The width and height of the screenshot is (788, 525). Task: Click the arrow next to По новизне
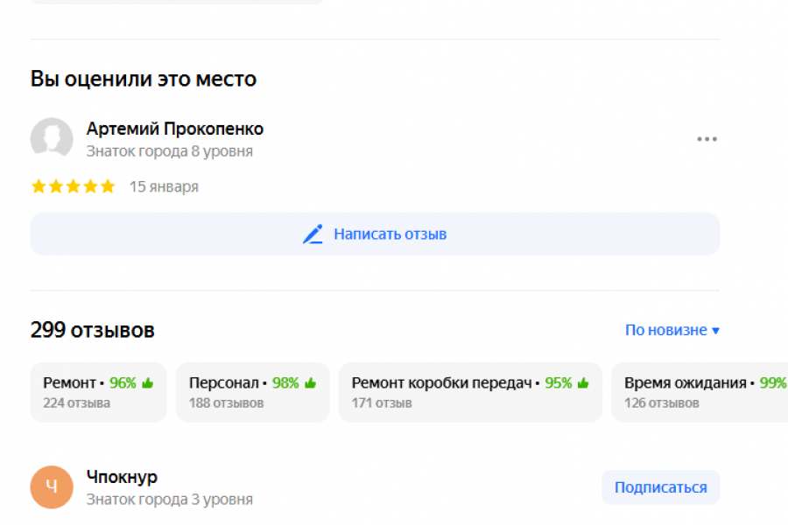[x=715, y=331]
